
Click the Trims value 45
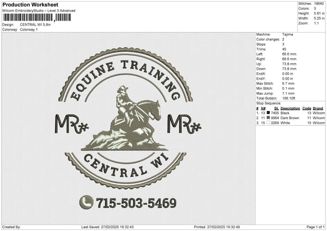pos(284,49)
